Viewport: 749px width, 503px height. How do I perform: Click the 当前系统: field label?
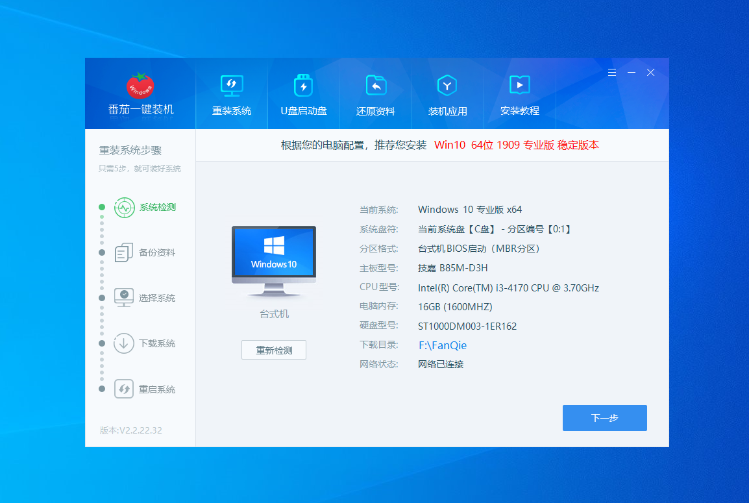(379, 210)
